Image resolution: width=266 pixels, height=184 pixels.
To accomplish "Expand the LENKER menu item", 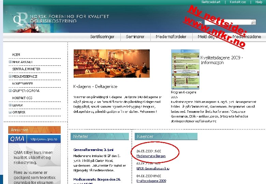I will pyautogui.click(x=10, y=105).
